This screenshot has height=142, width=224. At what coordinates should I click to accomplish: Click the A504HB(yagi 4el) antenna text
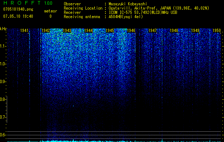(126, 17)
